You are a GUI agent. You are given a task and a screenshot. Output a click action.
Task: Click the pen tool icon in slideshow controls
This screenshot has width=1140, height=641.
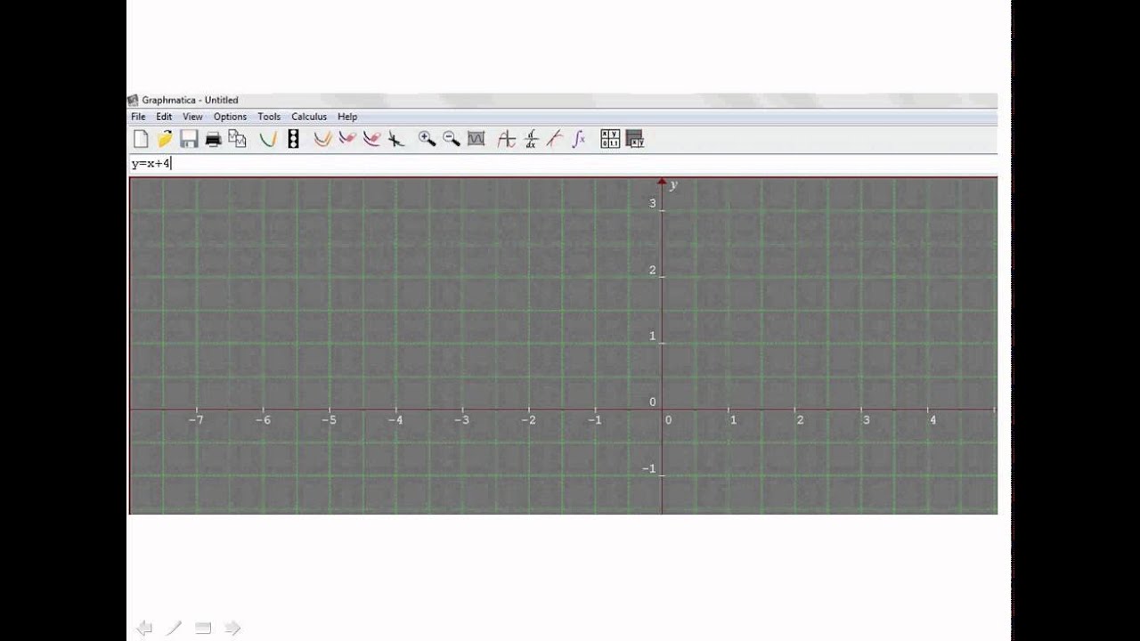[174, 629]
